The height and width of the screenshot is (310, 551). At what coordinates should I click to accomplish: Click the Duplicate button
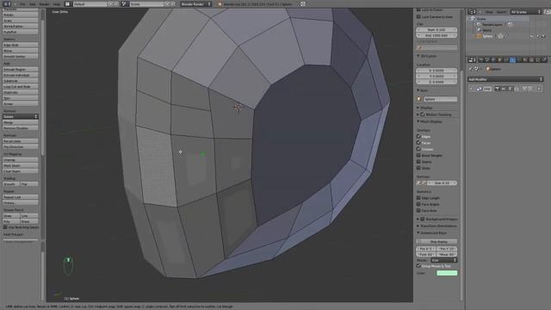click(x=21, y=92)
